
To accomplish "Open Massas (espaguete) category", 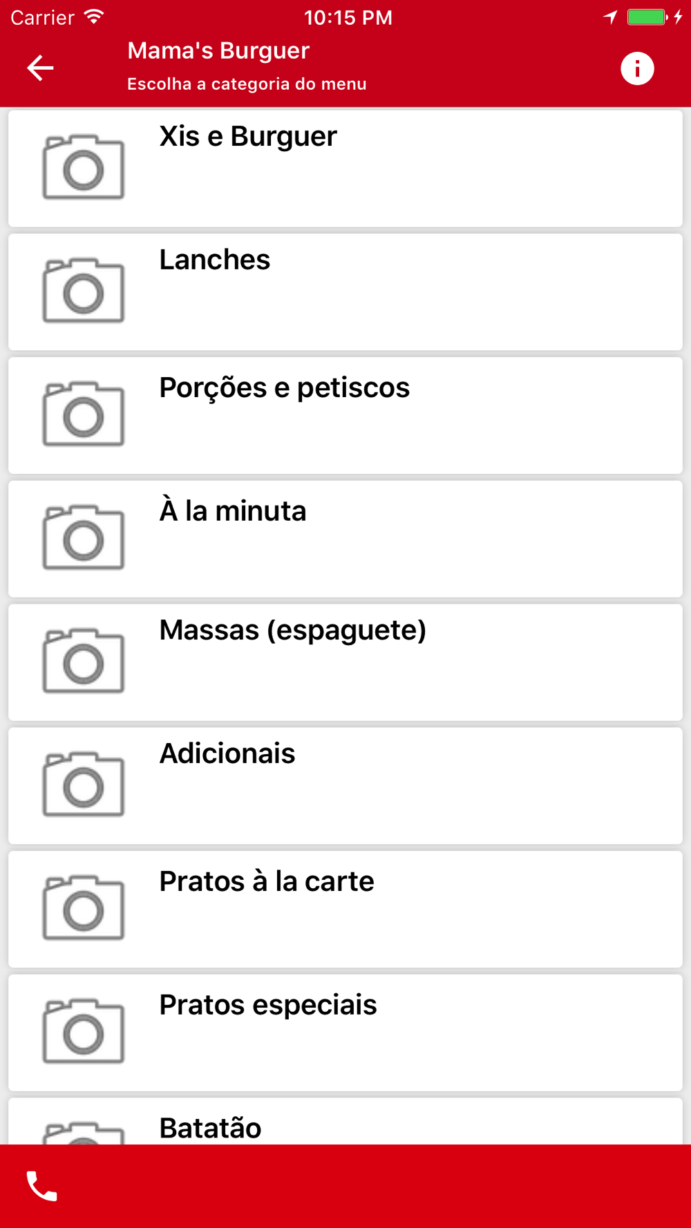I will point(292,631).
